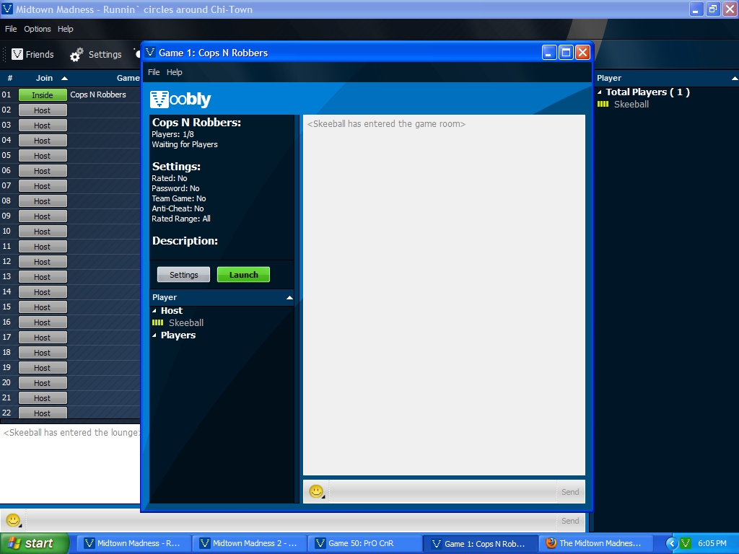Select Skeeball in the lounge player list
This screenshot has width=739, height=554.
click(631, 104)
